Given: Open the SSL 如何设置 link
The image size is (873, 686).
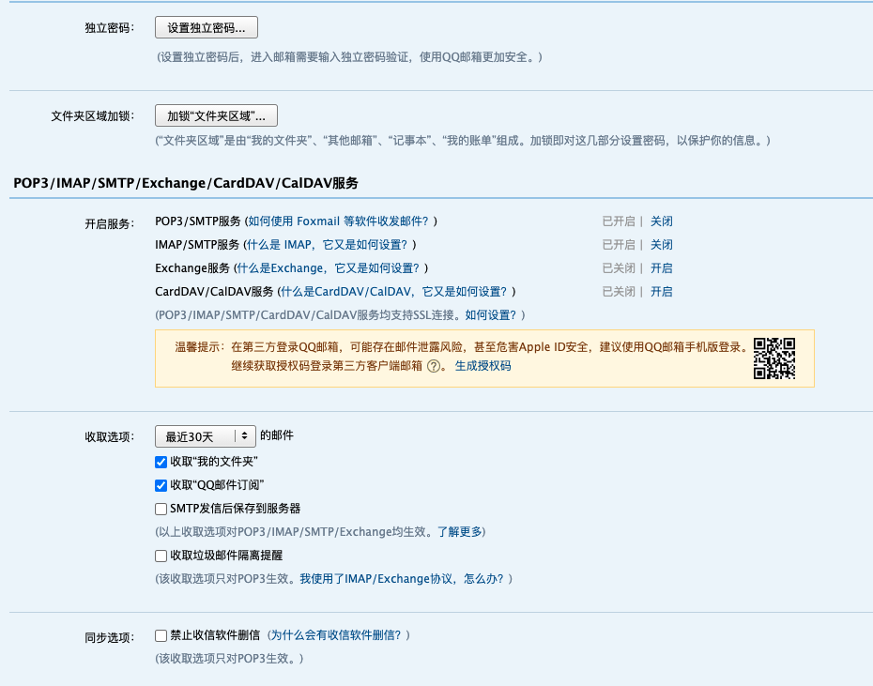Looking at the screenshot, I should pyautogui.click(x=491, y=314).
